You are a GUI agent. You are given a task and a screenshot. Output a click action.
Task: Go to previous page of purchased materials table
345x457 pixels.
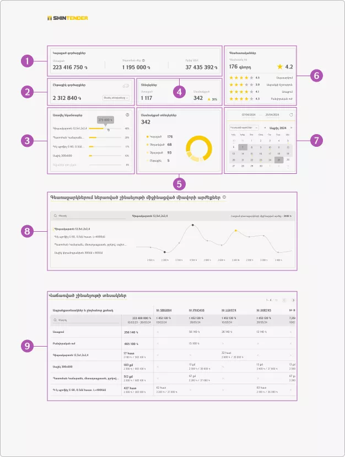[284, 300]
